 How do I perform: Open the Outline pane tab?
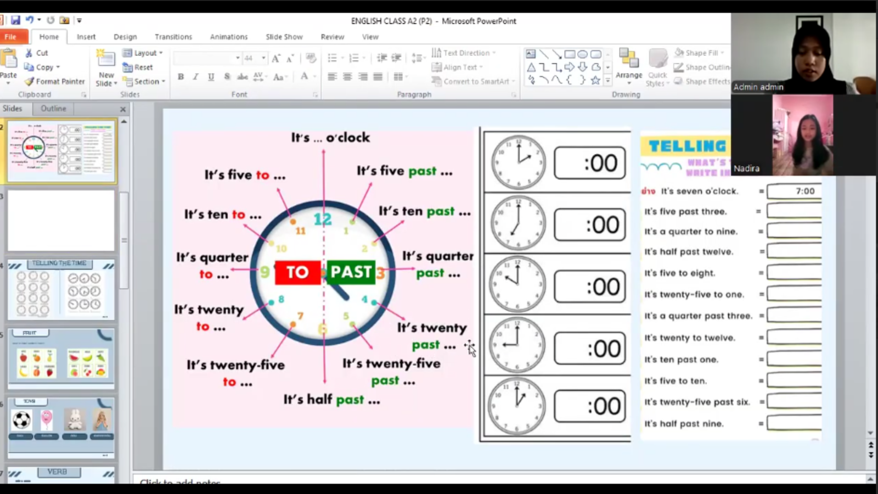point(53,109)
